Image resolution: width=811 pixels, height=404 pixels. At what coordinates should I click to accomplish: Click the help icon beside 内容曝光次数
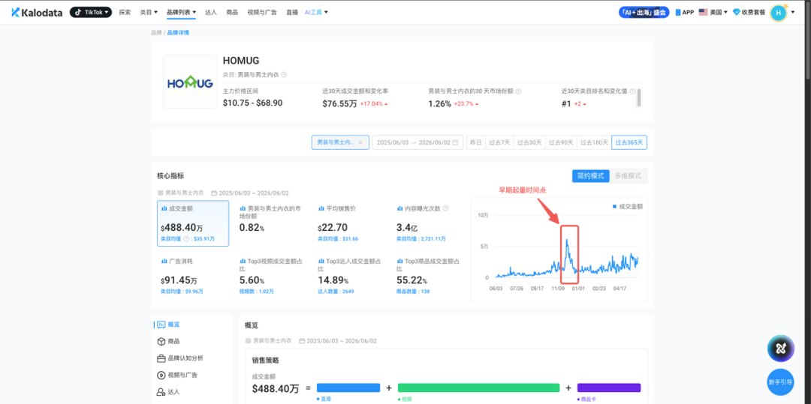pos(446,208)
